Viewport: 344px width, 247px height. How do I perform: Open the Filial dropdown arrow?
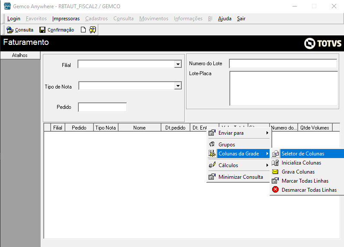[x=178, y=64]
